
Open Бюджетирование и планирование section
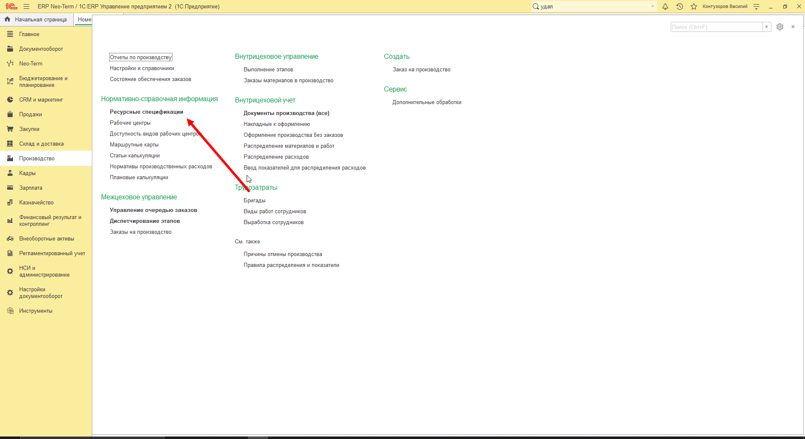(46, 82)
